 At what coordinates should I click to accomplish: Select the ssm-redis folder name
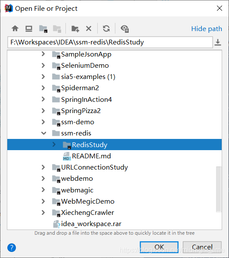[x=76, y=133]
